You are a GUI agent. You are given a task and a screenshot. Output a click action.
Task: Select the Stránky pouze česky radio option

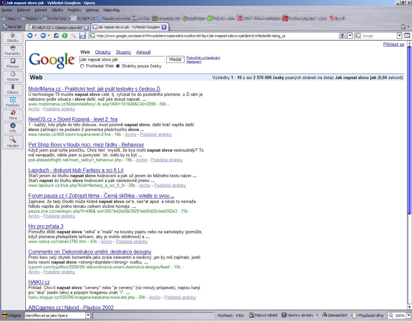[118, 66]
